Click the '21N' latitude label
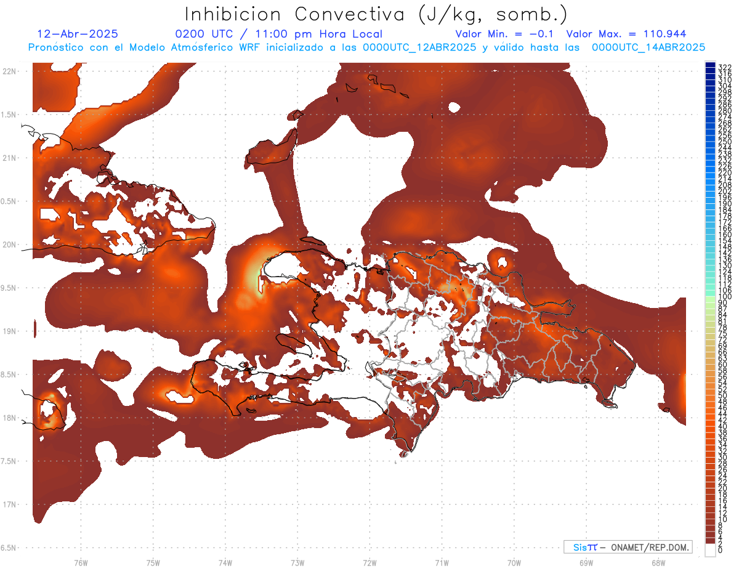Screen dimensions: 739x571 (9, 158)
